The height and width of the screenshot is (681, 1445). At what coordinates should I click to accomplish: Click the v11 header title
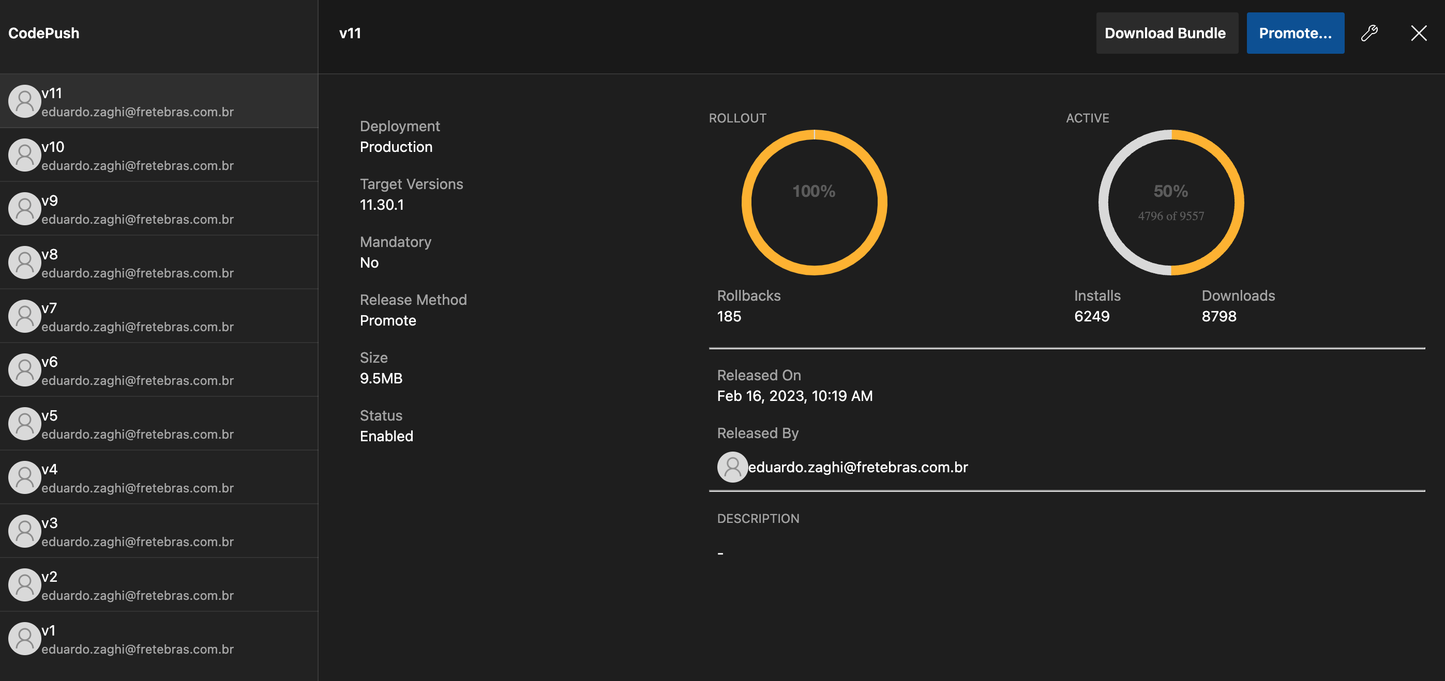[350, 33]
